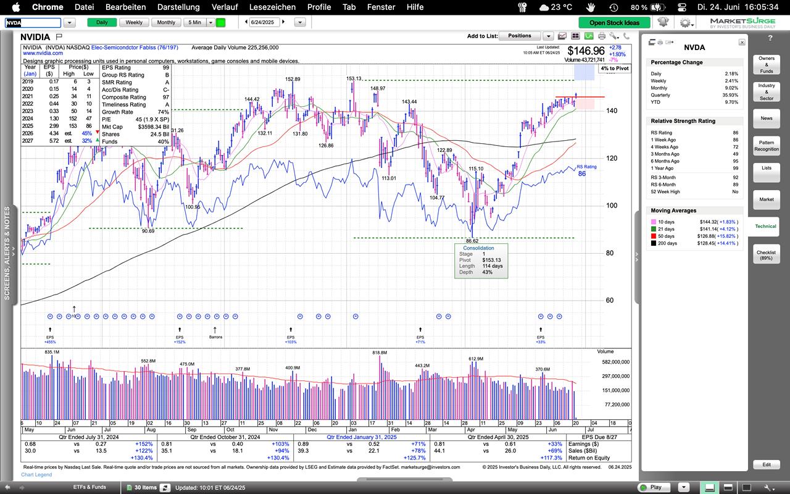The width and height of the screenshot is (790, 494).
Task: Open the Lesezeichen menu in menu bar
Action: tap(272, 7)
